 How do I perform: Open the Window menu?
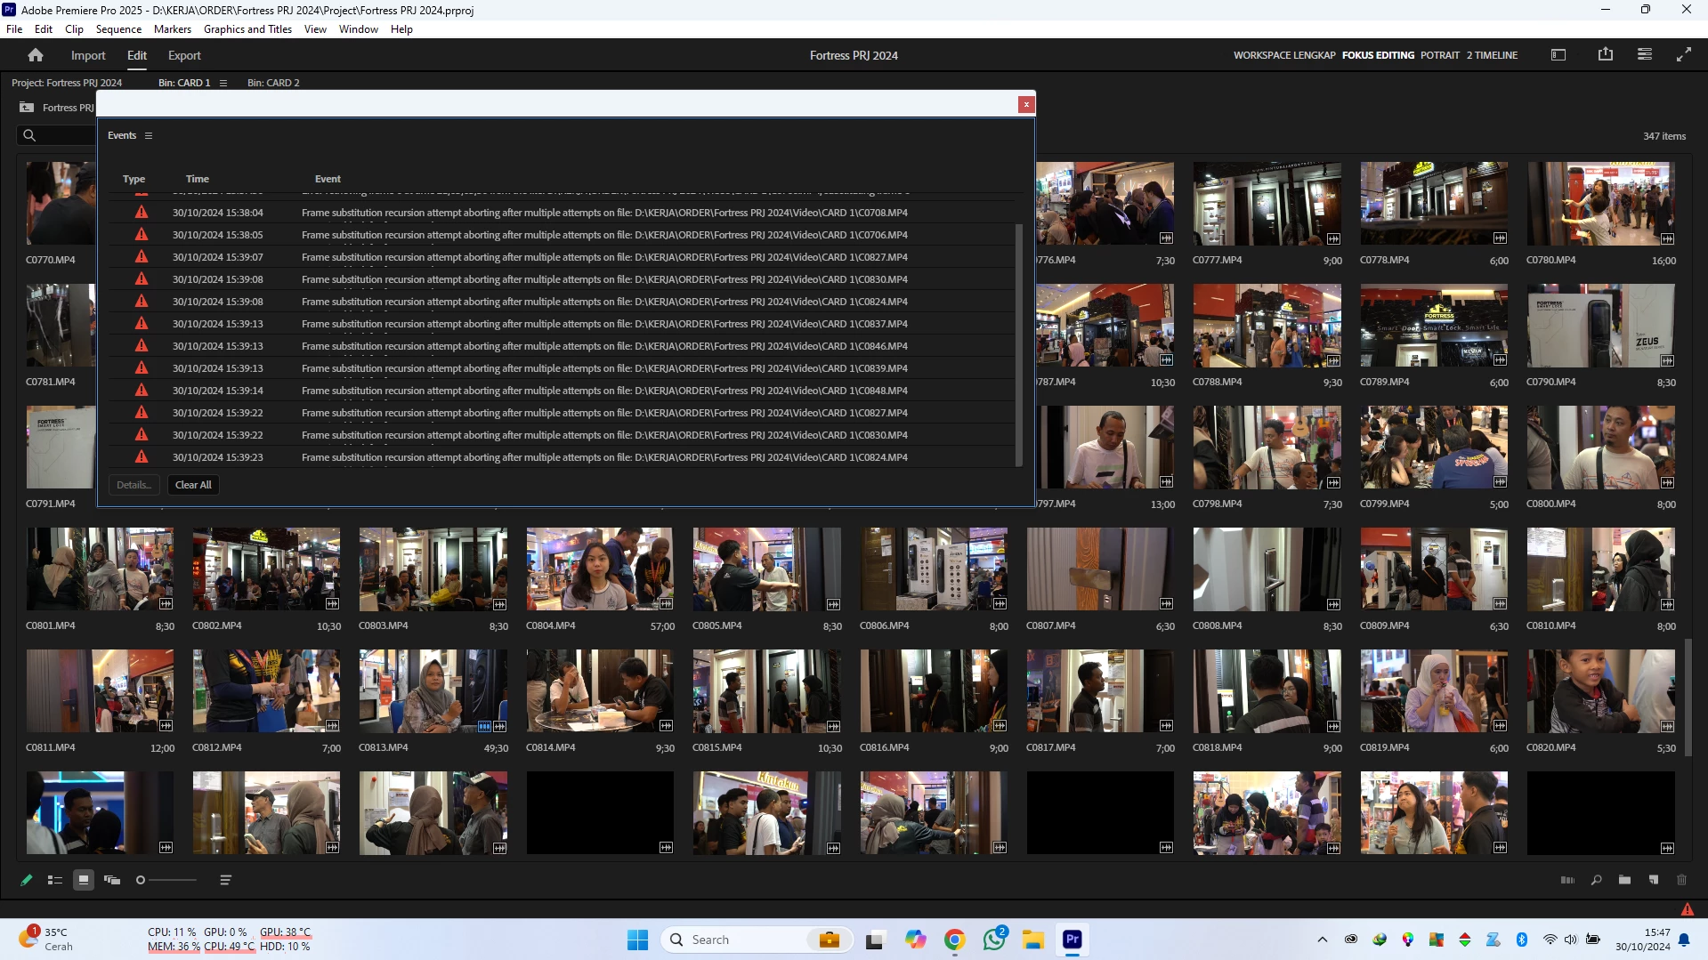coord(358,29)
